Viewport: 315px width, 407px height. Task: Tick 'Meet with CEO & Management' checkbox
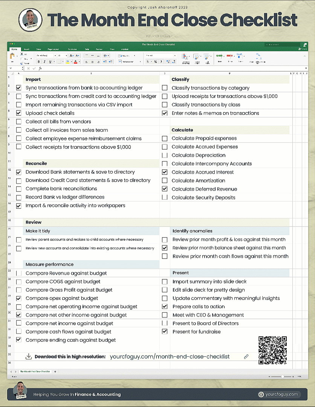coord(165,315)
